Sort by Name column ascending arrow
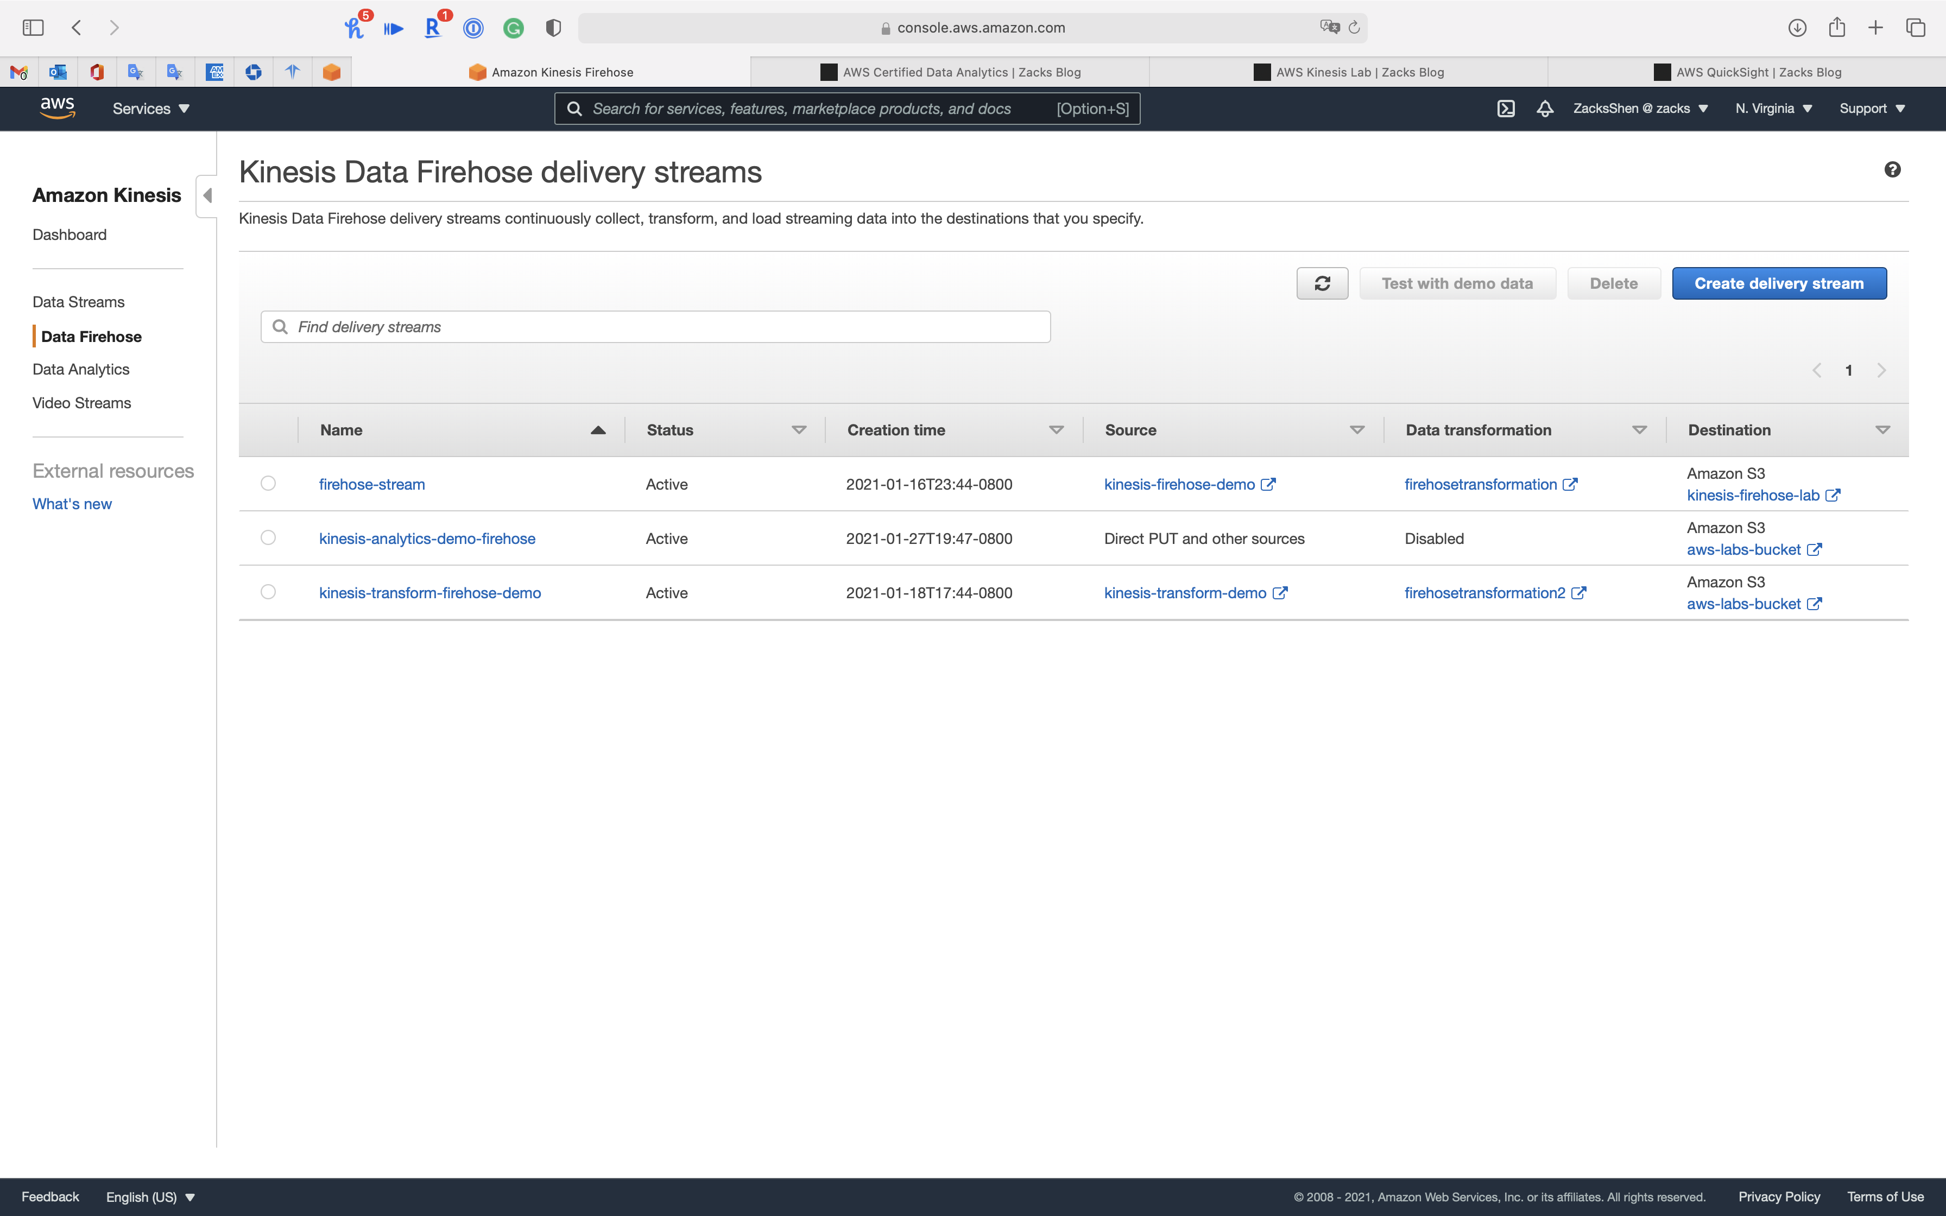1946x1216 pixels. pos(597,430)
